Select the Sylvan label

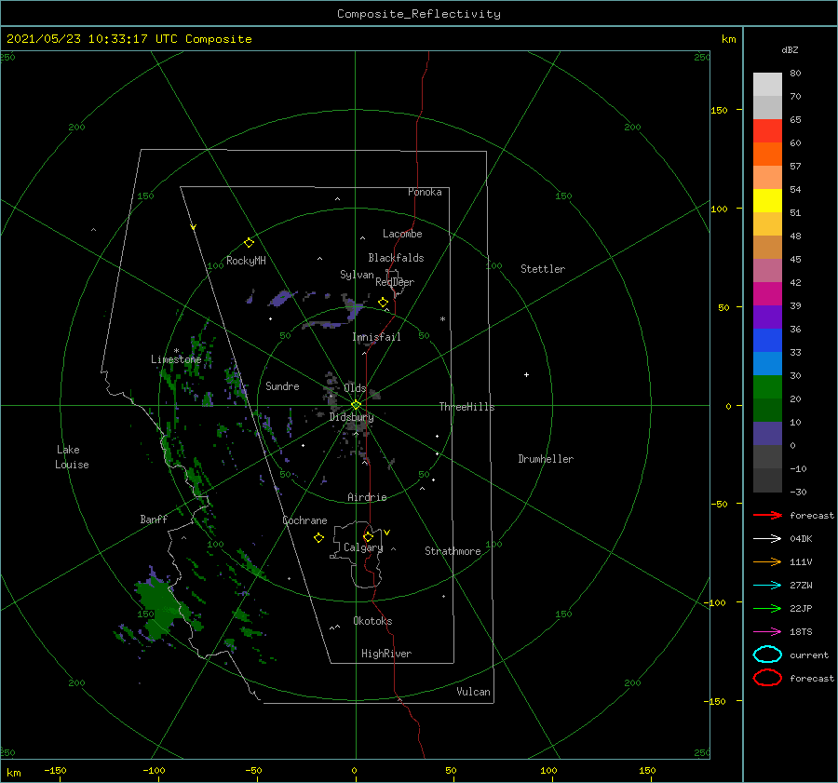pos(357,275)
